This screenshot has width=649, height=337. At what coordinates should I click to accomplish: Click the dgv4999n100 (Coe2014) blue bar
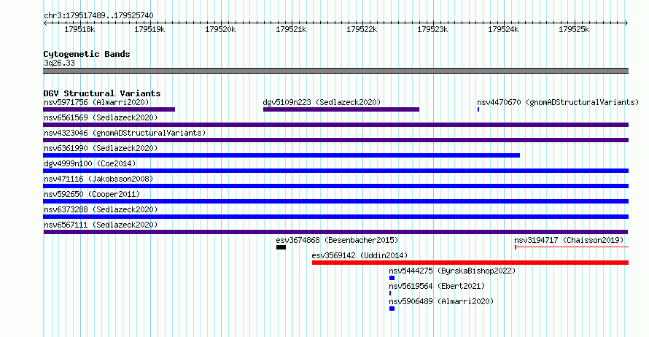click(x=335, y=171)
